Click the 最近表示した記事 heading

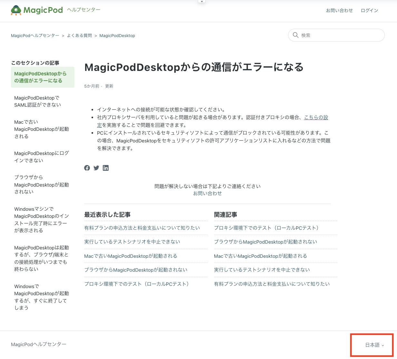pos(107,215)
